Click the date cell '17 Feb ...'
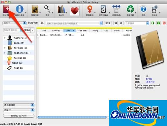Viewport: 167px width, 126px height. [x=69, y=35]
